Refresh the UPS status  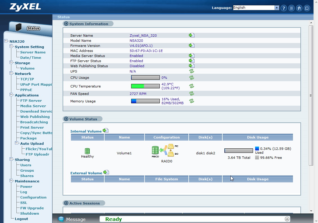click(x=192, y=71)
